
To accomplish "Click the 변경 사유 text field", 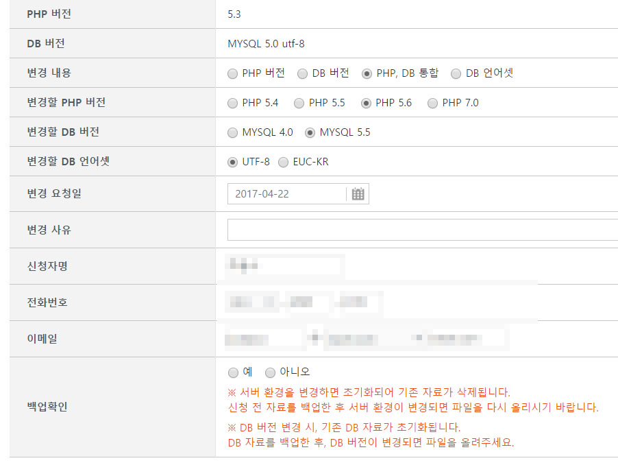I will pos(422,230).
